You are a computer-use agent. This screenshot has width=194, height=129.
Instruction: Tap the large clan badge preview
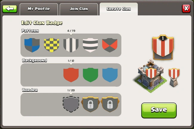pyautogui.click(x=163, y=47)
